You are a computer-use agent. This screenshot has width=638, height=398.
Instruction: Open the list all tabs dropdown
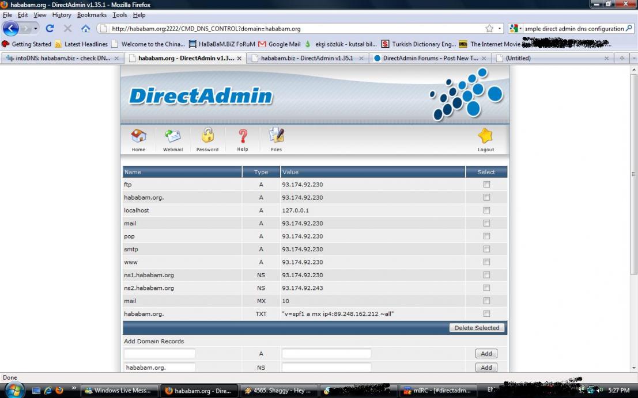[x=634, y=58]
